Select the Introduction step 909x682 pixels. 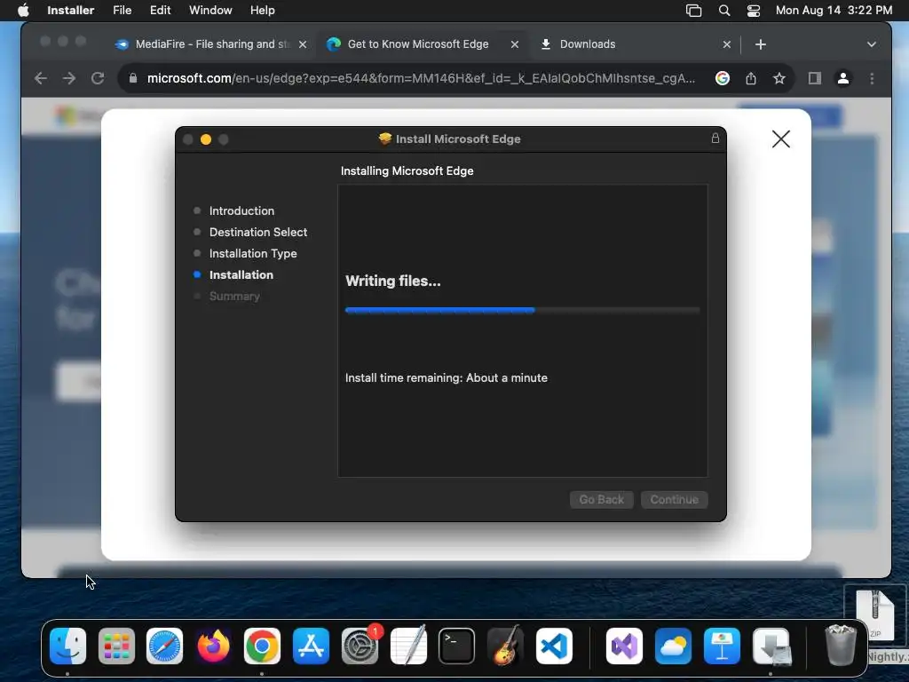click(x=241, y=210)
